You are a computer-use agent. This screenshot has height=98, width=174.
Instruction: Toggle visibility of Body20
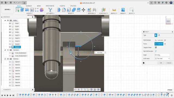point(10,44)
